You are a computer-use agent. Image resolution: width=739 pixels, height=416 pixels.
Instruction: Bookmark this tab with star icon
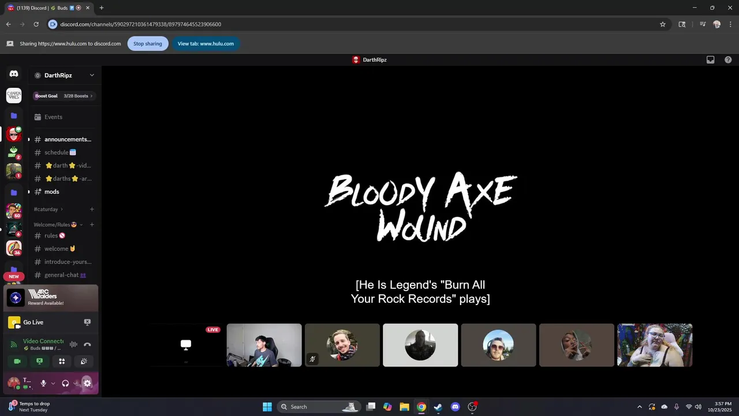pos(663,24)
